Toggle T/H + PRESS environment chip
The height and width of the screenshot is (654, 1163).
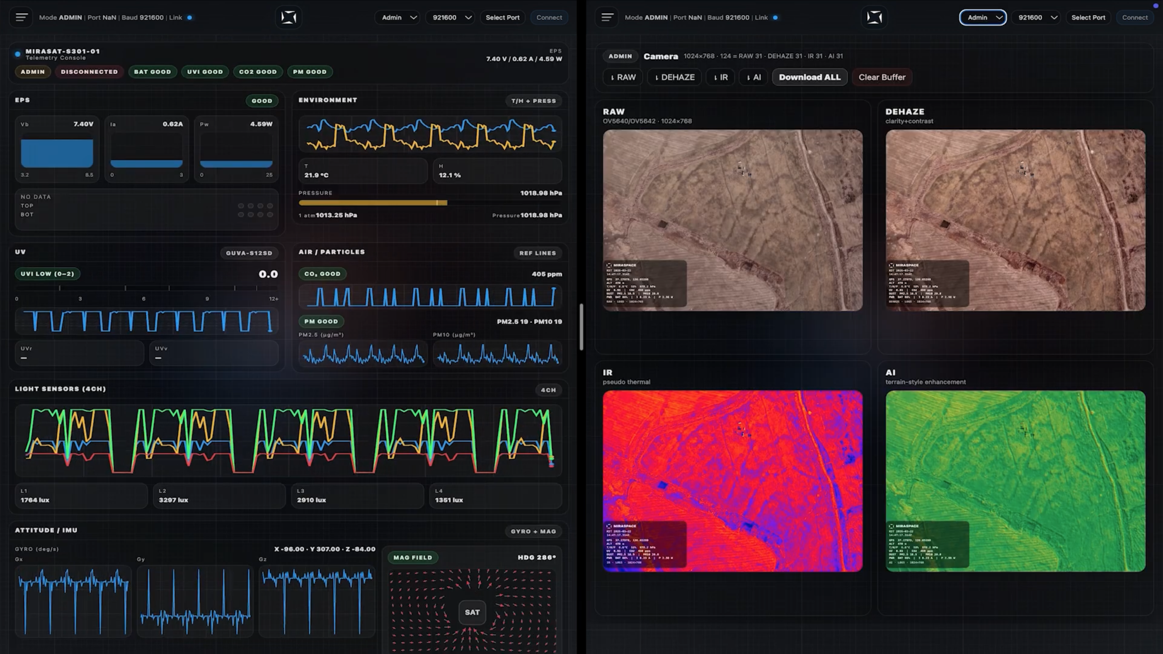pyautogui.click(x=533, y=101)
